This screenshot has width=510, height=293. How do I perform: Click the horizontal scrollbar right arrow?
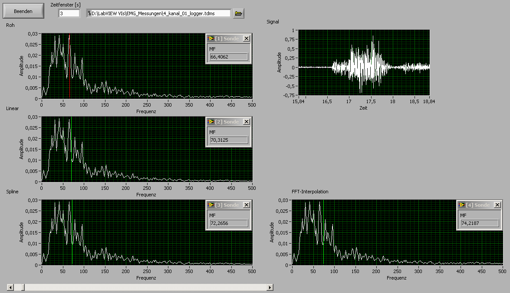point(270,287)
